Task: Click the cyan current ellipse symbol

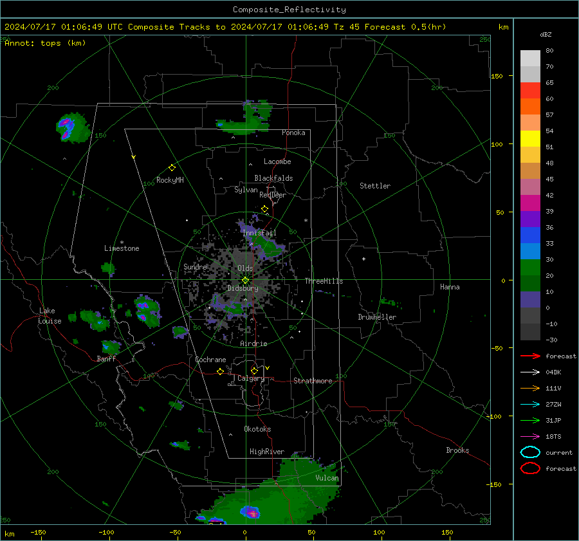Action: point(530,452)
